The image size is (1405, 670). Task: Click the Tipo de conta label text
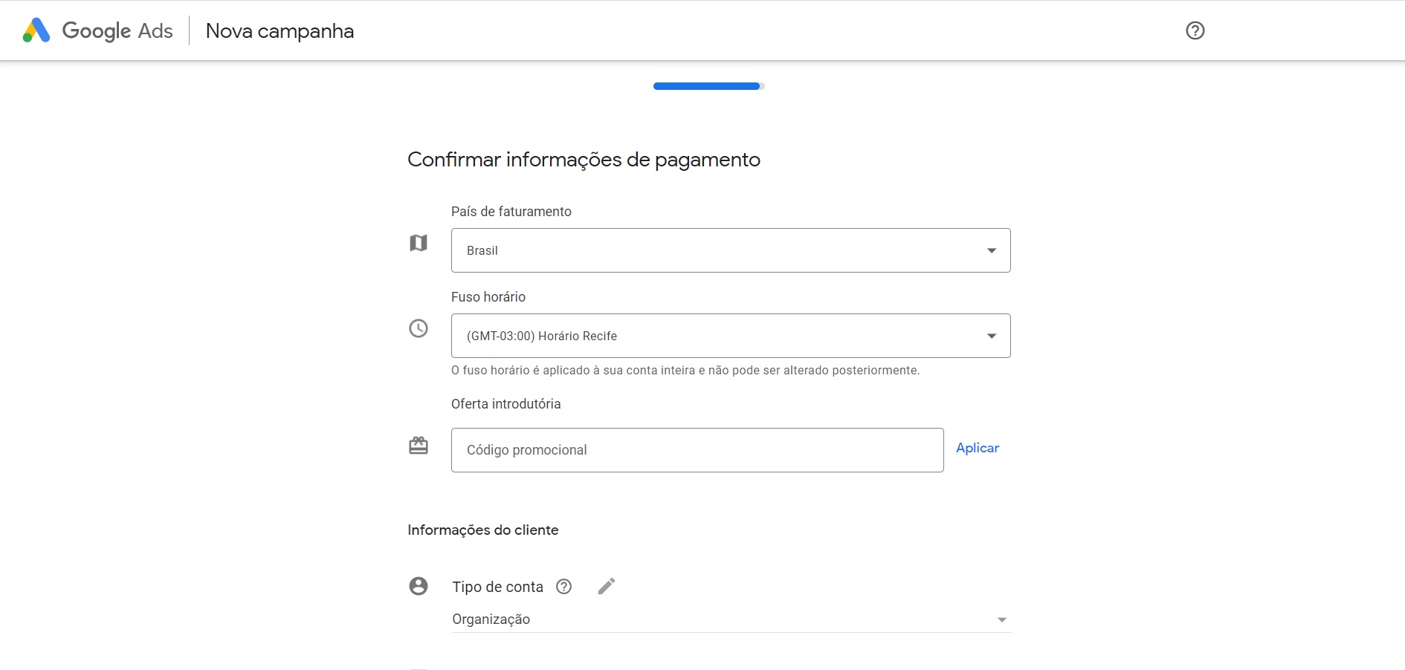coord(498,587)
